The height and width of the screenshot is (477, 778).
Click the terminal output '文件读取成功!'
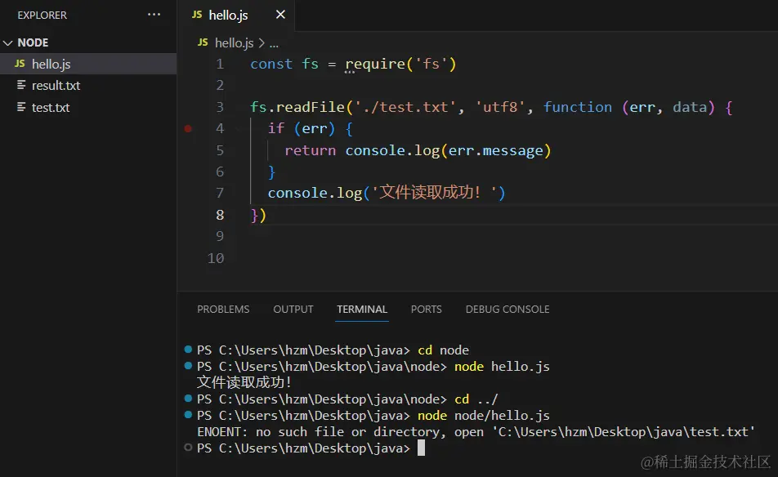(x=244, y=383)
